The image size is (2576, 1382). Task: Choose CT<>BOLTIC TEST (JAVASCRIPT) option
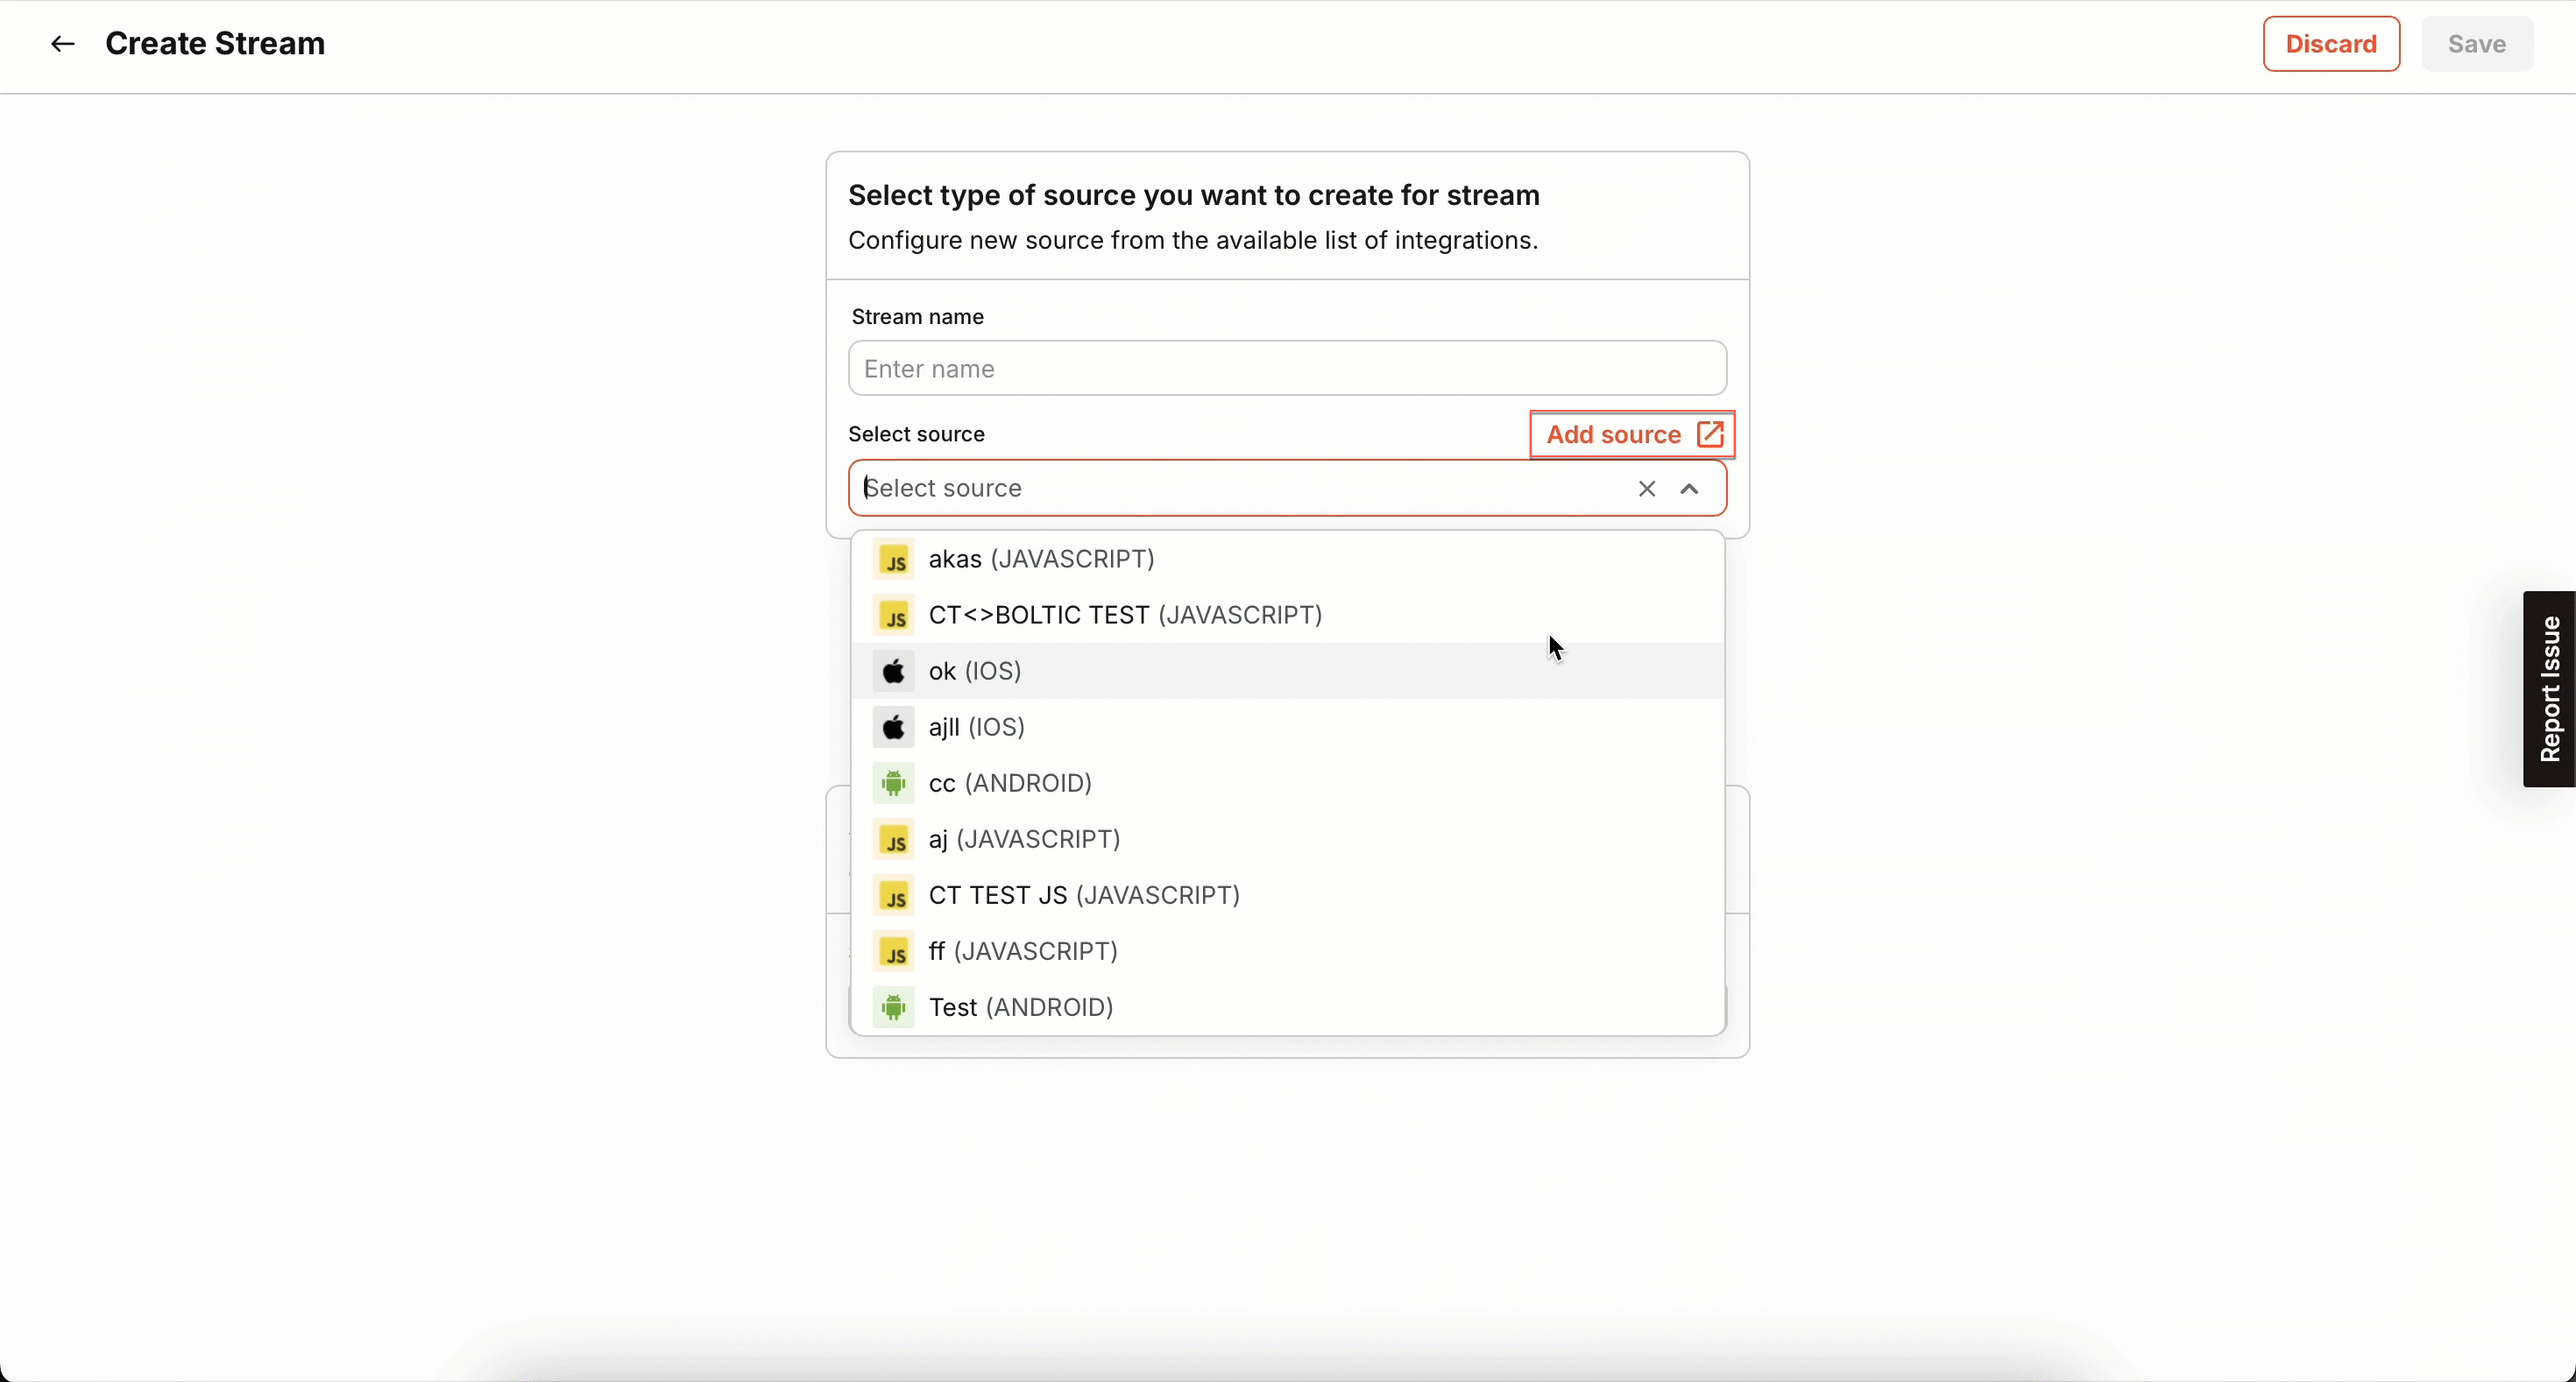coord(1125,616)
